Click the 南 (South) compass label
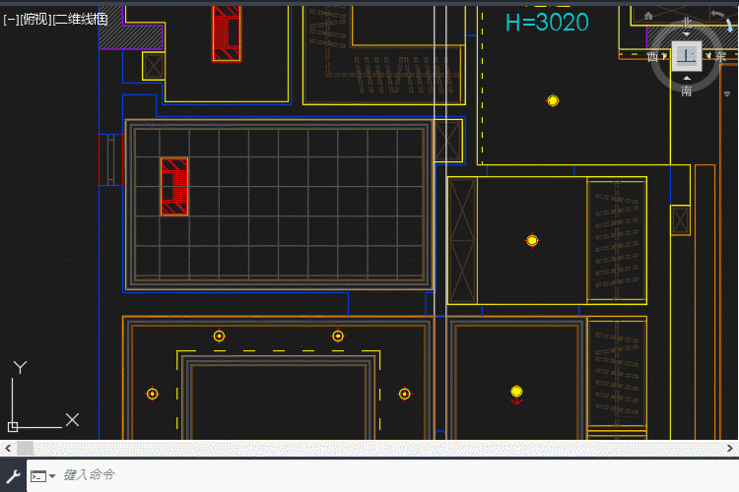This screenshot has height=492, width=739. [687, 91]
